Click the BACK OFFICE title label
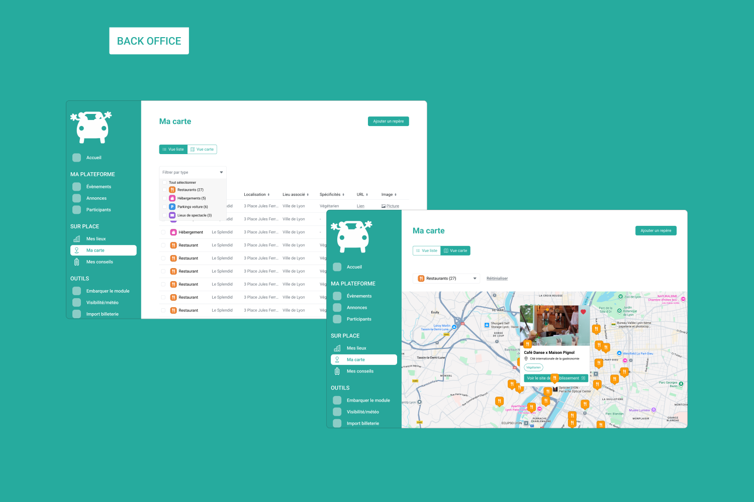The width and height of the screenshot is (754, 502). tap(149, 41)
